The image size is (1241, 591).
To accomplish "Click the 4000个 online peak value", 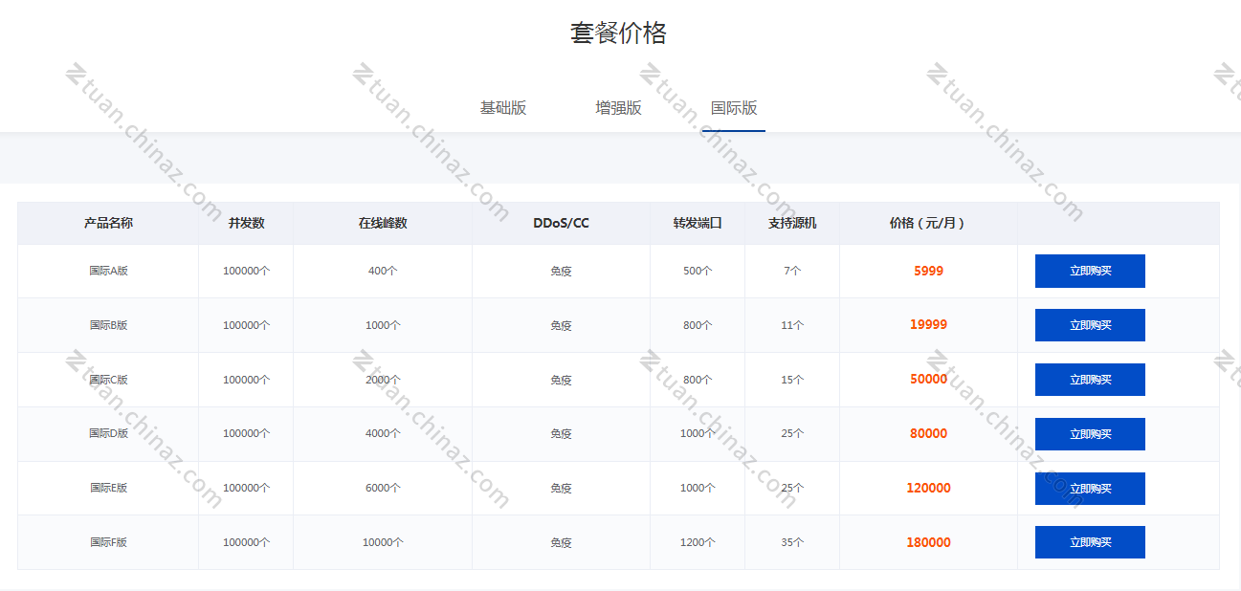I will coord(383,433).
